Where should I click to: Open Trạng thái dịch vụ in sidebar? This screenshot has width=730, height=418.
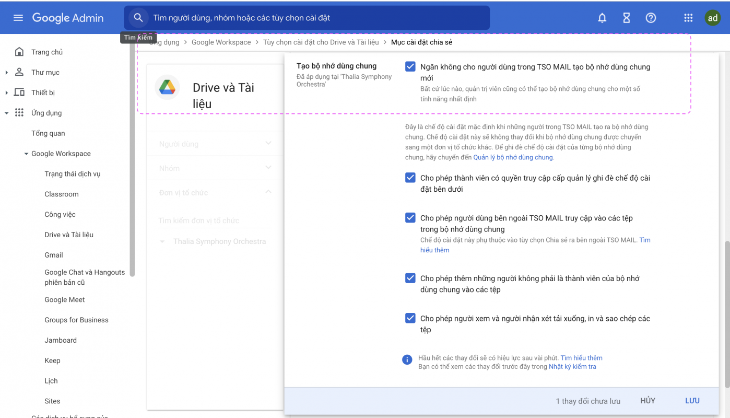click(73, 174)
